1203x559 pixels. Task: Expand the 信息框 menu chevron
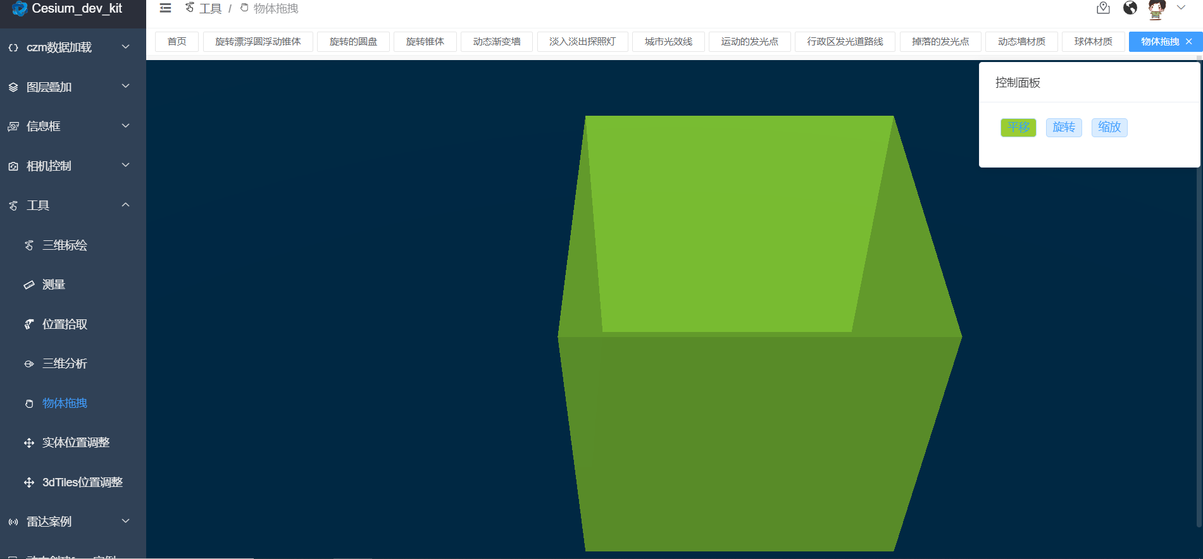[126, 126]
